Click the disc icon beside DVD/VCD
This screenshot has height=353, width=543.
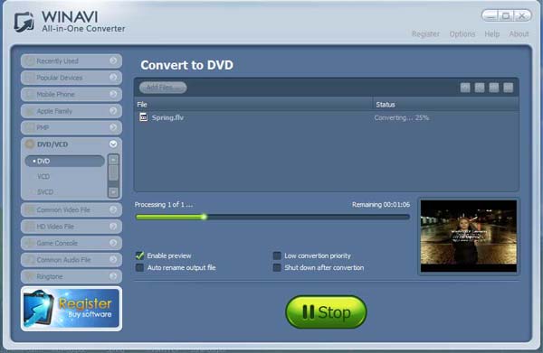pos(30,144)
